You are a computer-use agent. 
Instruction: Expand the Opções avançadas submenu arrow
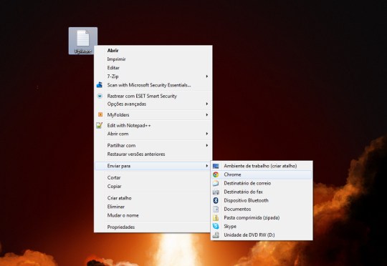(207, 104)
